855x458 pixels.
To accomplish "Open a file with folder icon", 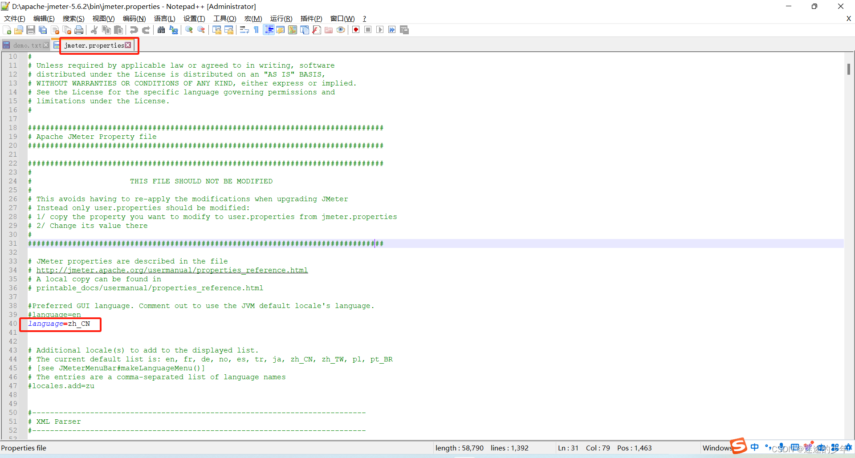I will [x=19, y=30].
